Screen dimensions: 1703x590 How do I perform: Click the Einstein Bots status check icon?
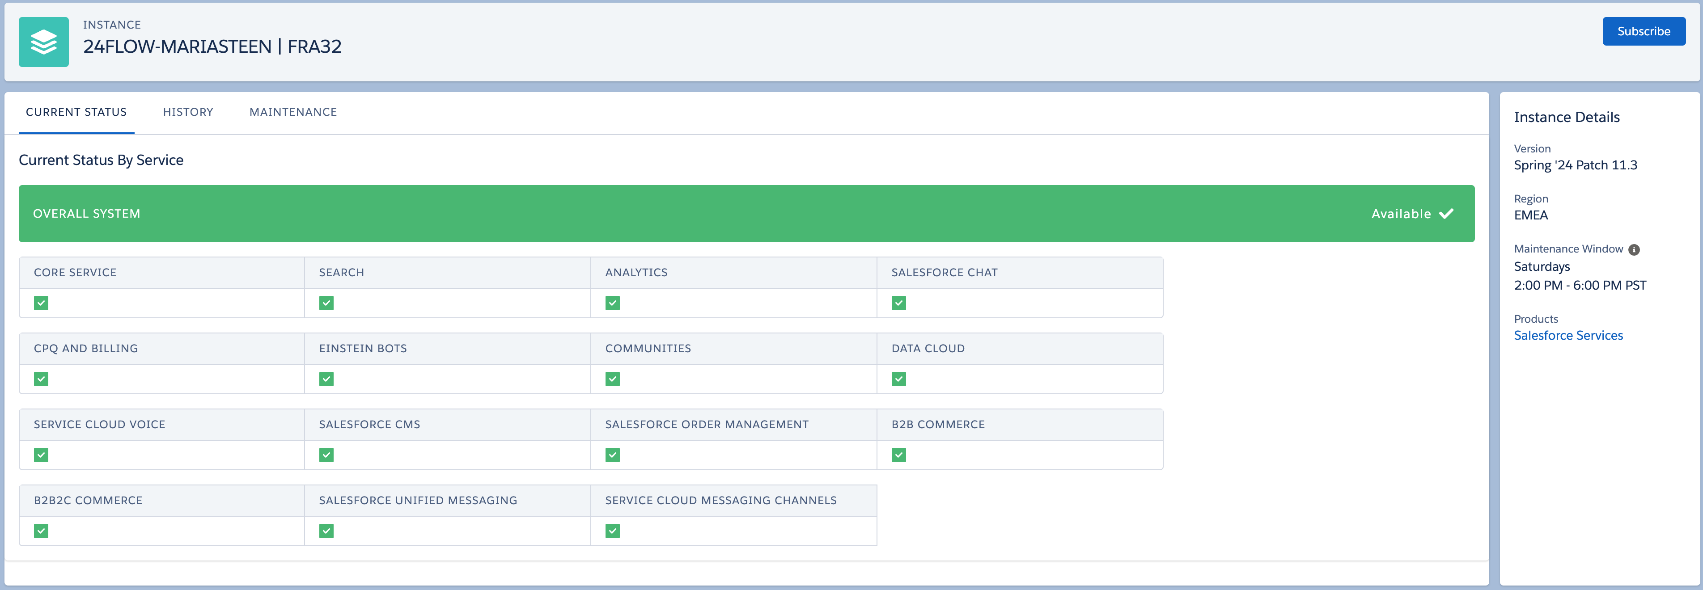[326, 379]
